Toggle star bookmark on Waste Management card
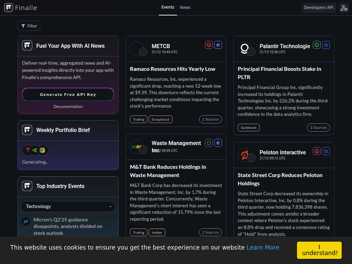The height and width of the screenshot is (264, 352). (x=218, y=143)
